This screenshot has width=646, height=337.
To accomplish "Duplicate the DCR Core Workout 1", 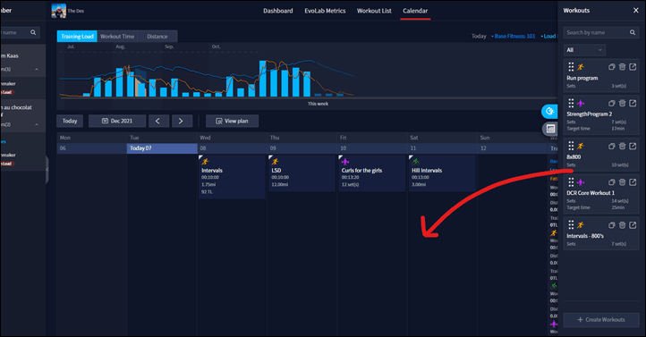I will point(612,181).
